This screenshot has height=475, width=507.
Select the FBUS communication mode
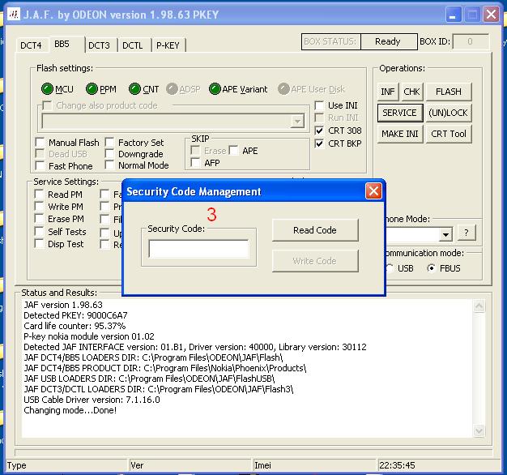[432, 268]
